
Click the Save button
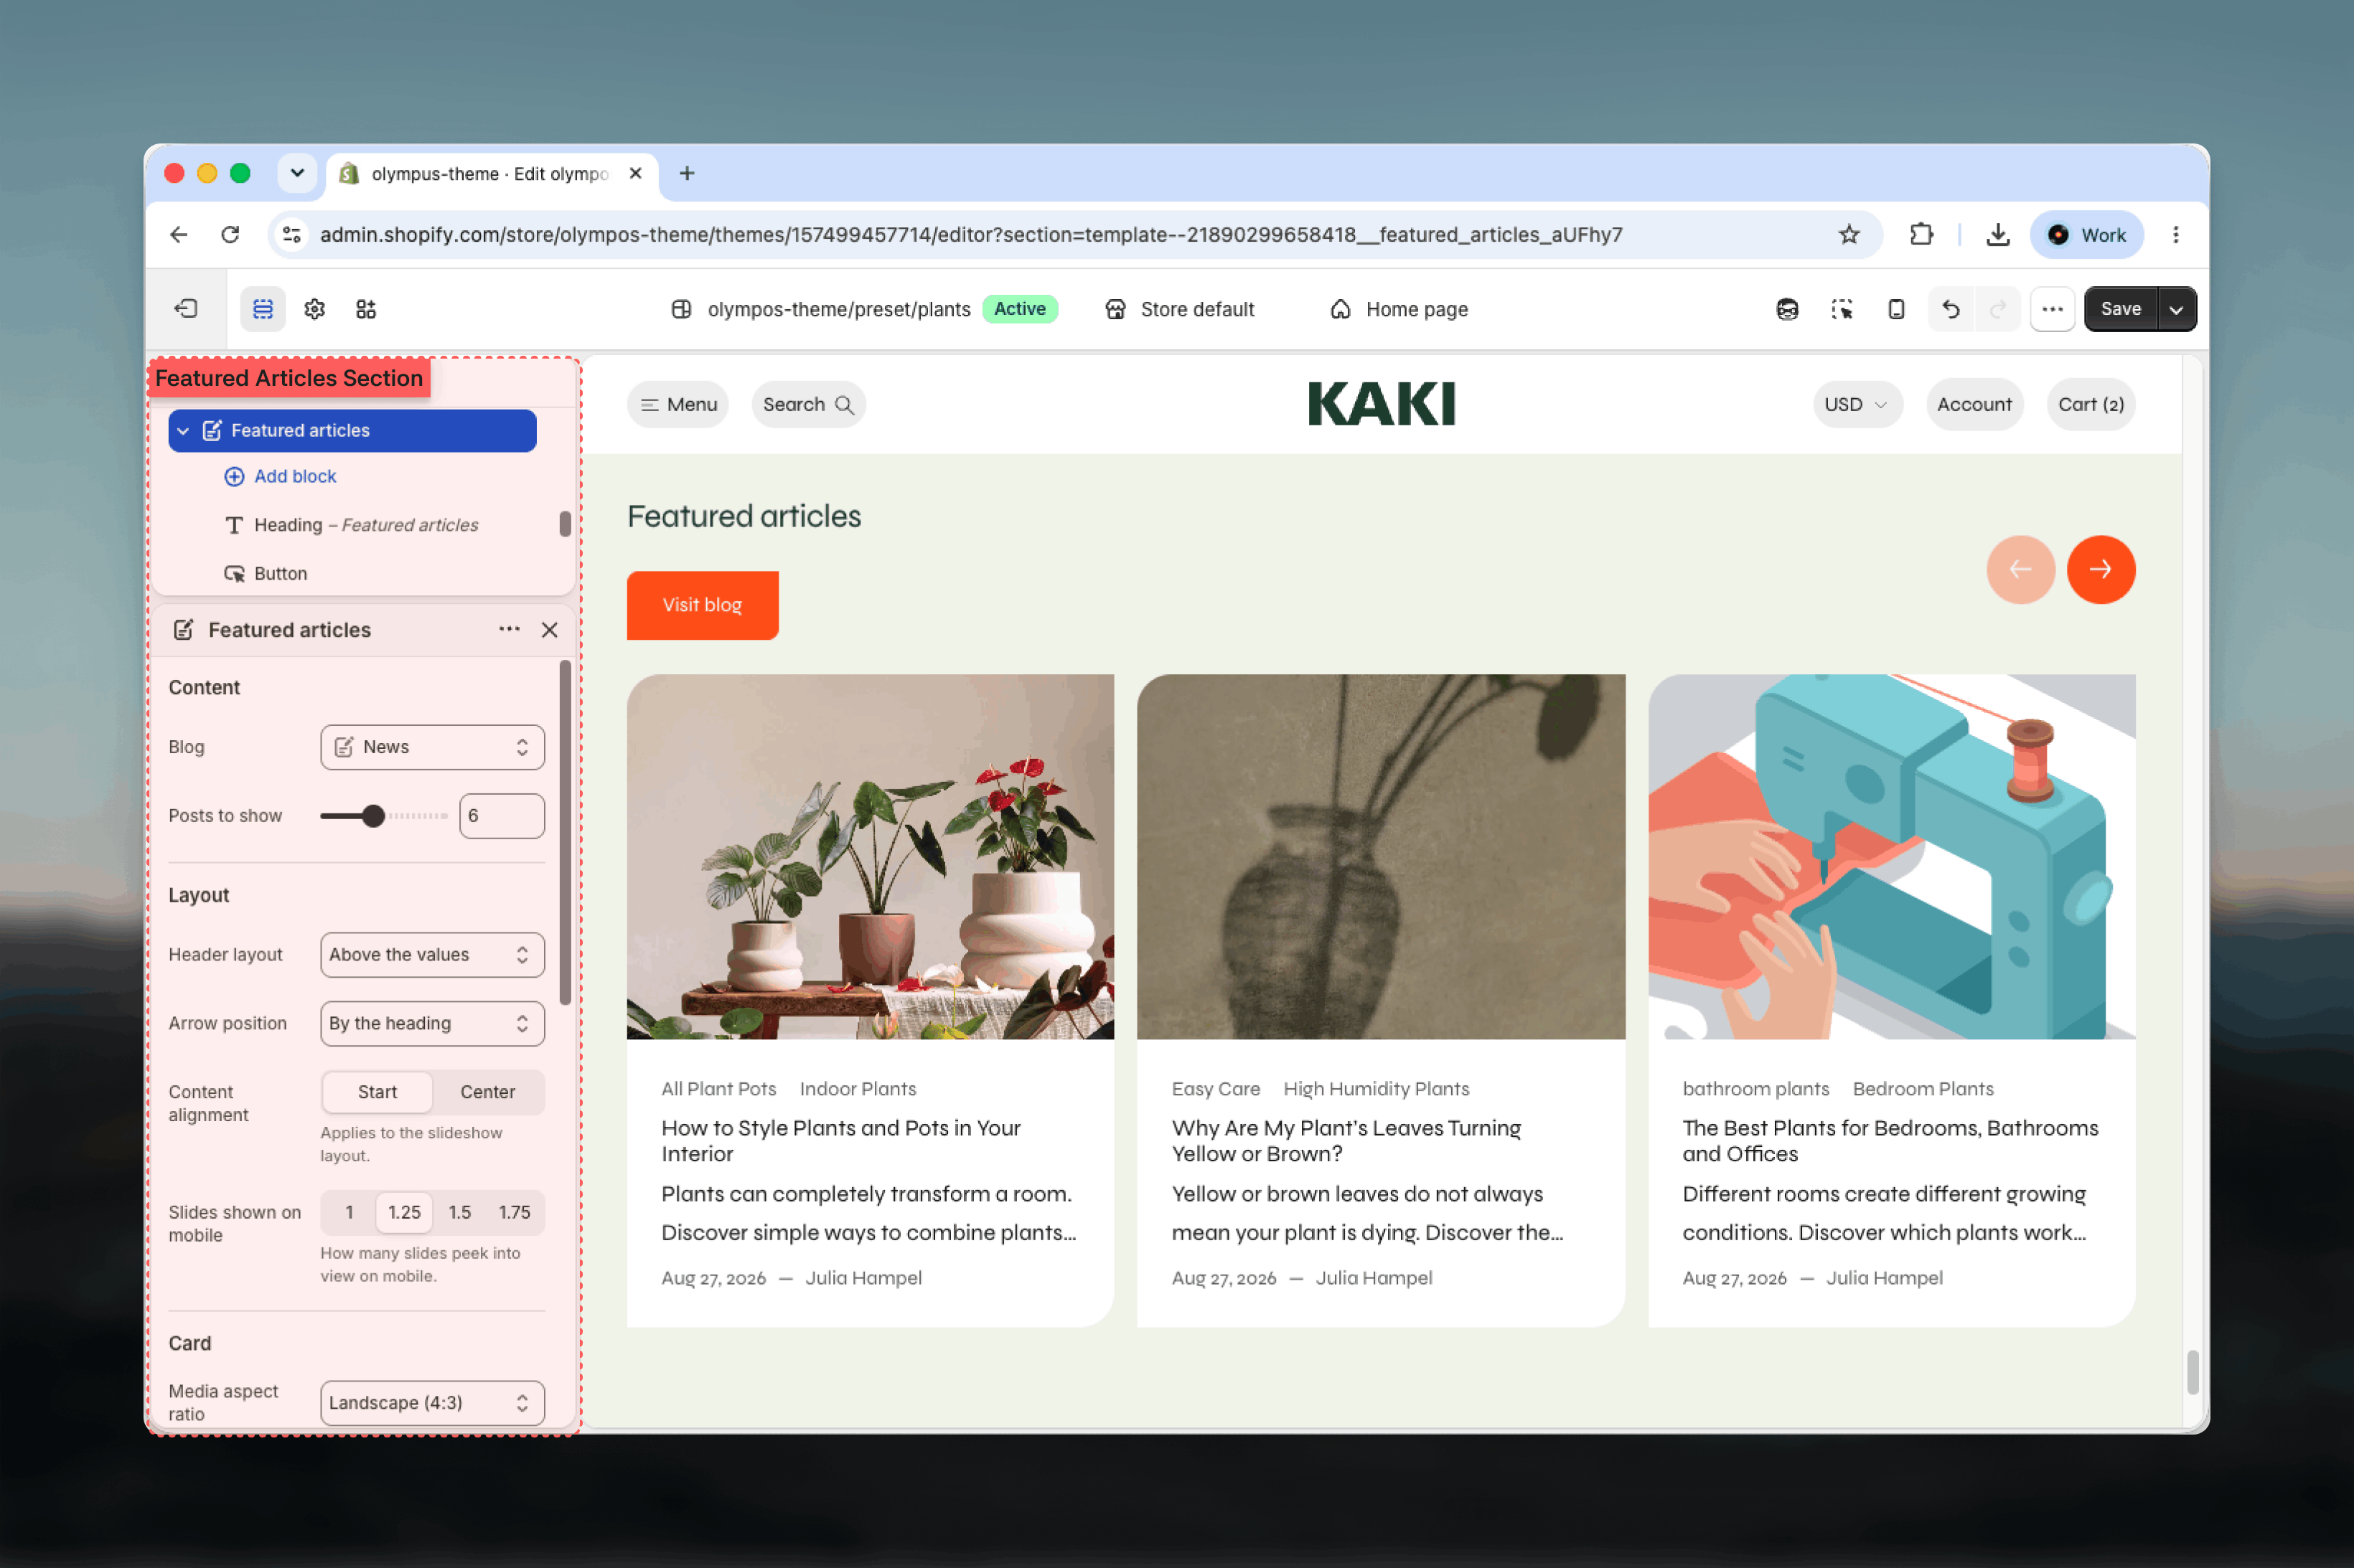(x=2120, y=309)
